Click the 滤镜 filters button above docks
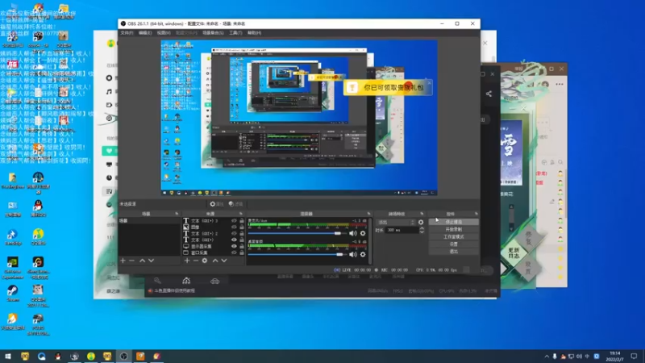Screen dimensions: 645x363 coord(235,204)
